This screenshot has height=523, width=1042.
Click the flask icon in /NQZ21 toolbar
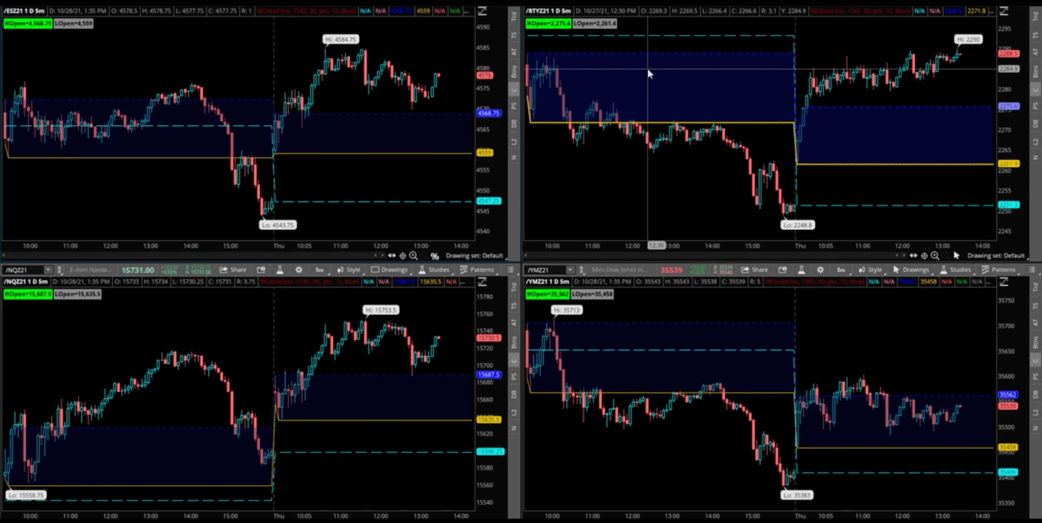(x=280, y=270)
